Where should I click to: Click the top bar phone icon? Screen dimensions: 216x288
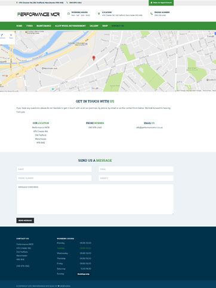[67, 2]
